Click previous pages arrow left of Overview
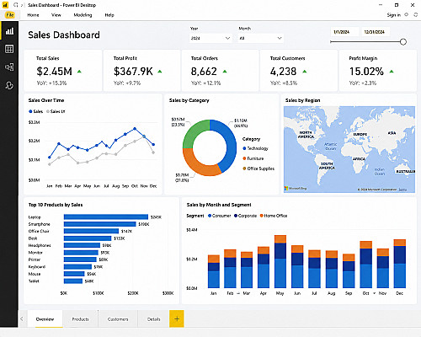The height and width of the screenshot is (337, 421). (22, 319)
